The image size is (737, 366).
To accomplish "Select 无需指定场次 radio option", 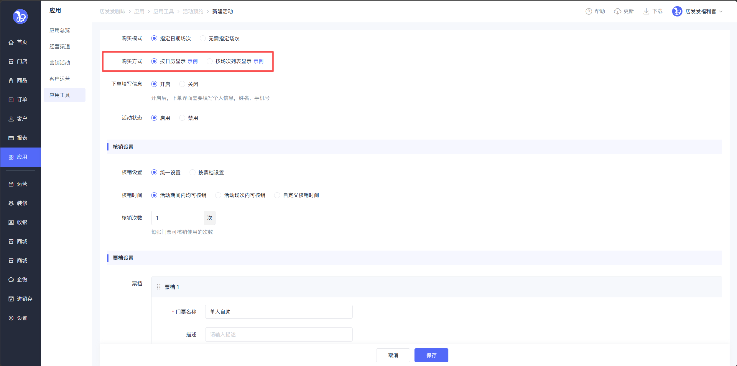I will coord(203,39).
